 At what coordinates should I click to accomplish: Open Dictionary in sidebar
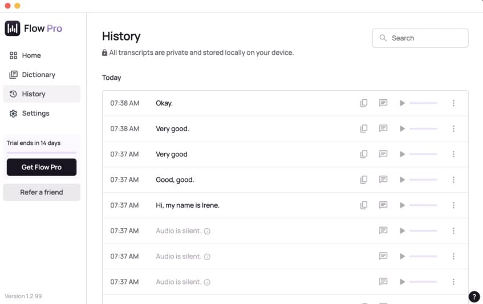pyautogui.click(x=42, y=75)
